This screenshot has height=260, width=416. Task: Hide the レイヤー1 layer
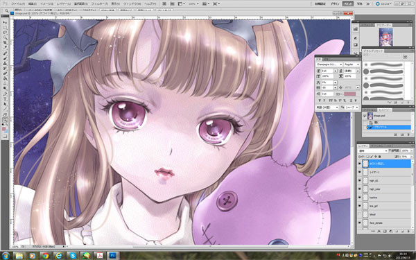pos(359,172)
